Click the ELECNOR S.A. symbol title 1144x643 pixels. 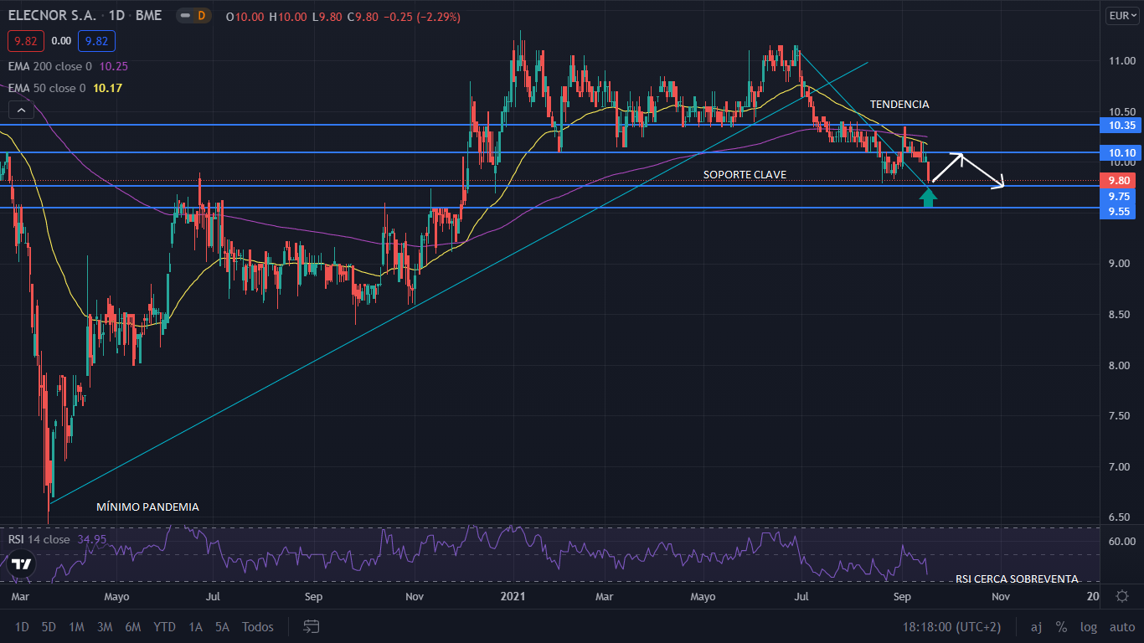click(x=53, y=15)
